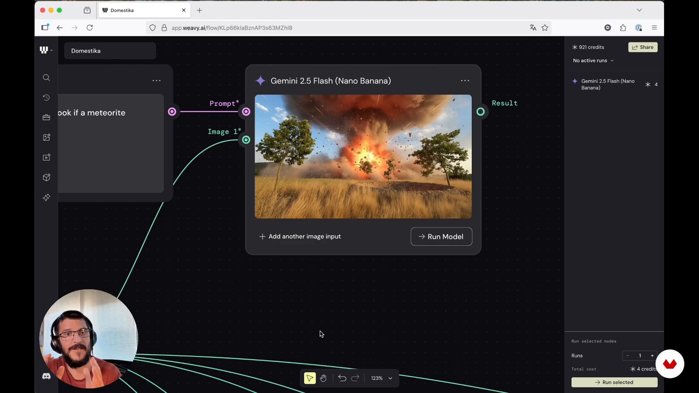Open Gemini node three-dot options menu

tap(465, 81)
